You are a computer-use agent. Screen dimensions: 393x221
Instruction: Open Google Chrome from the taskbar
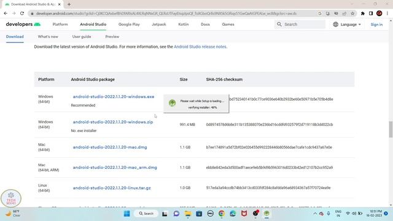(x=222, y=214)
